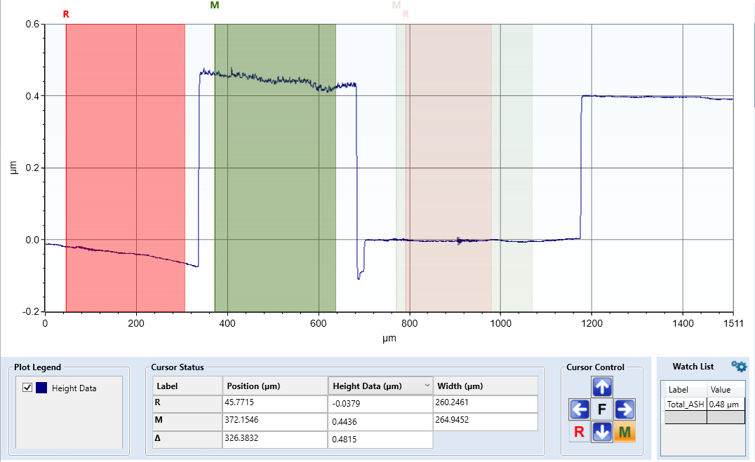Click the y-axis 0.6 tick label

tap(32, 24)
